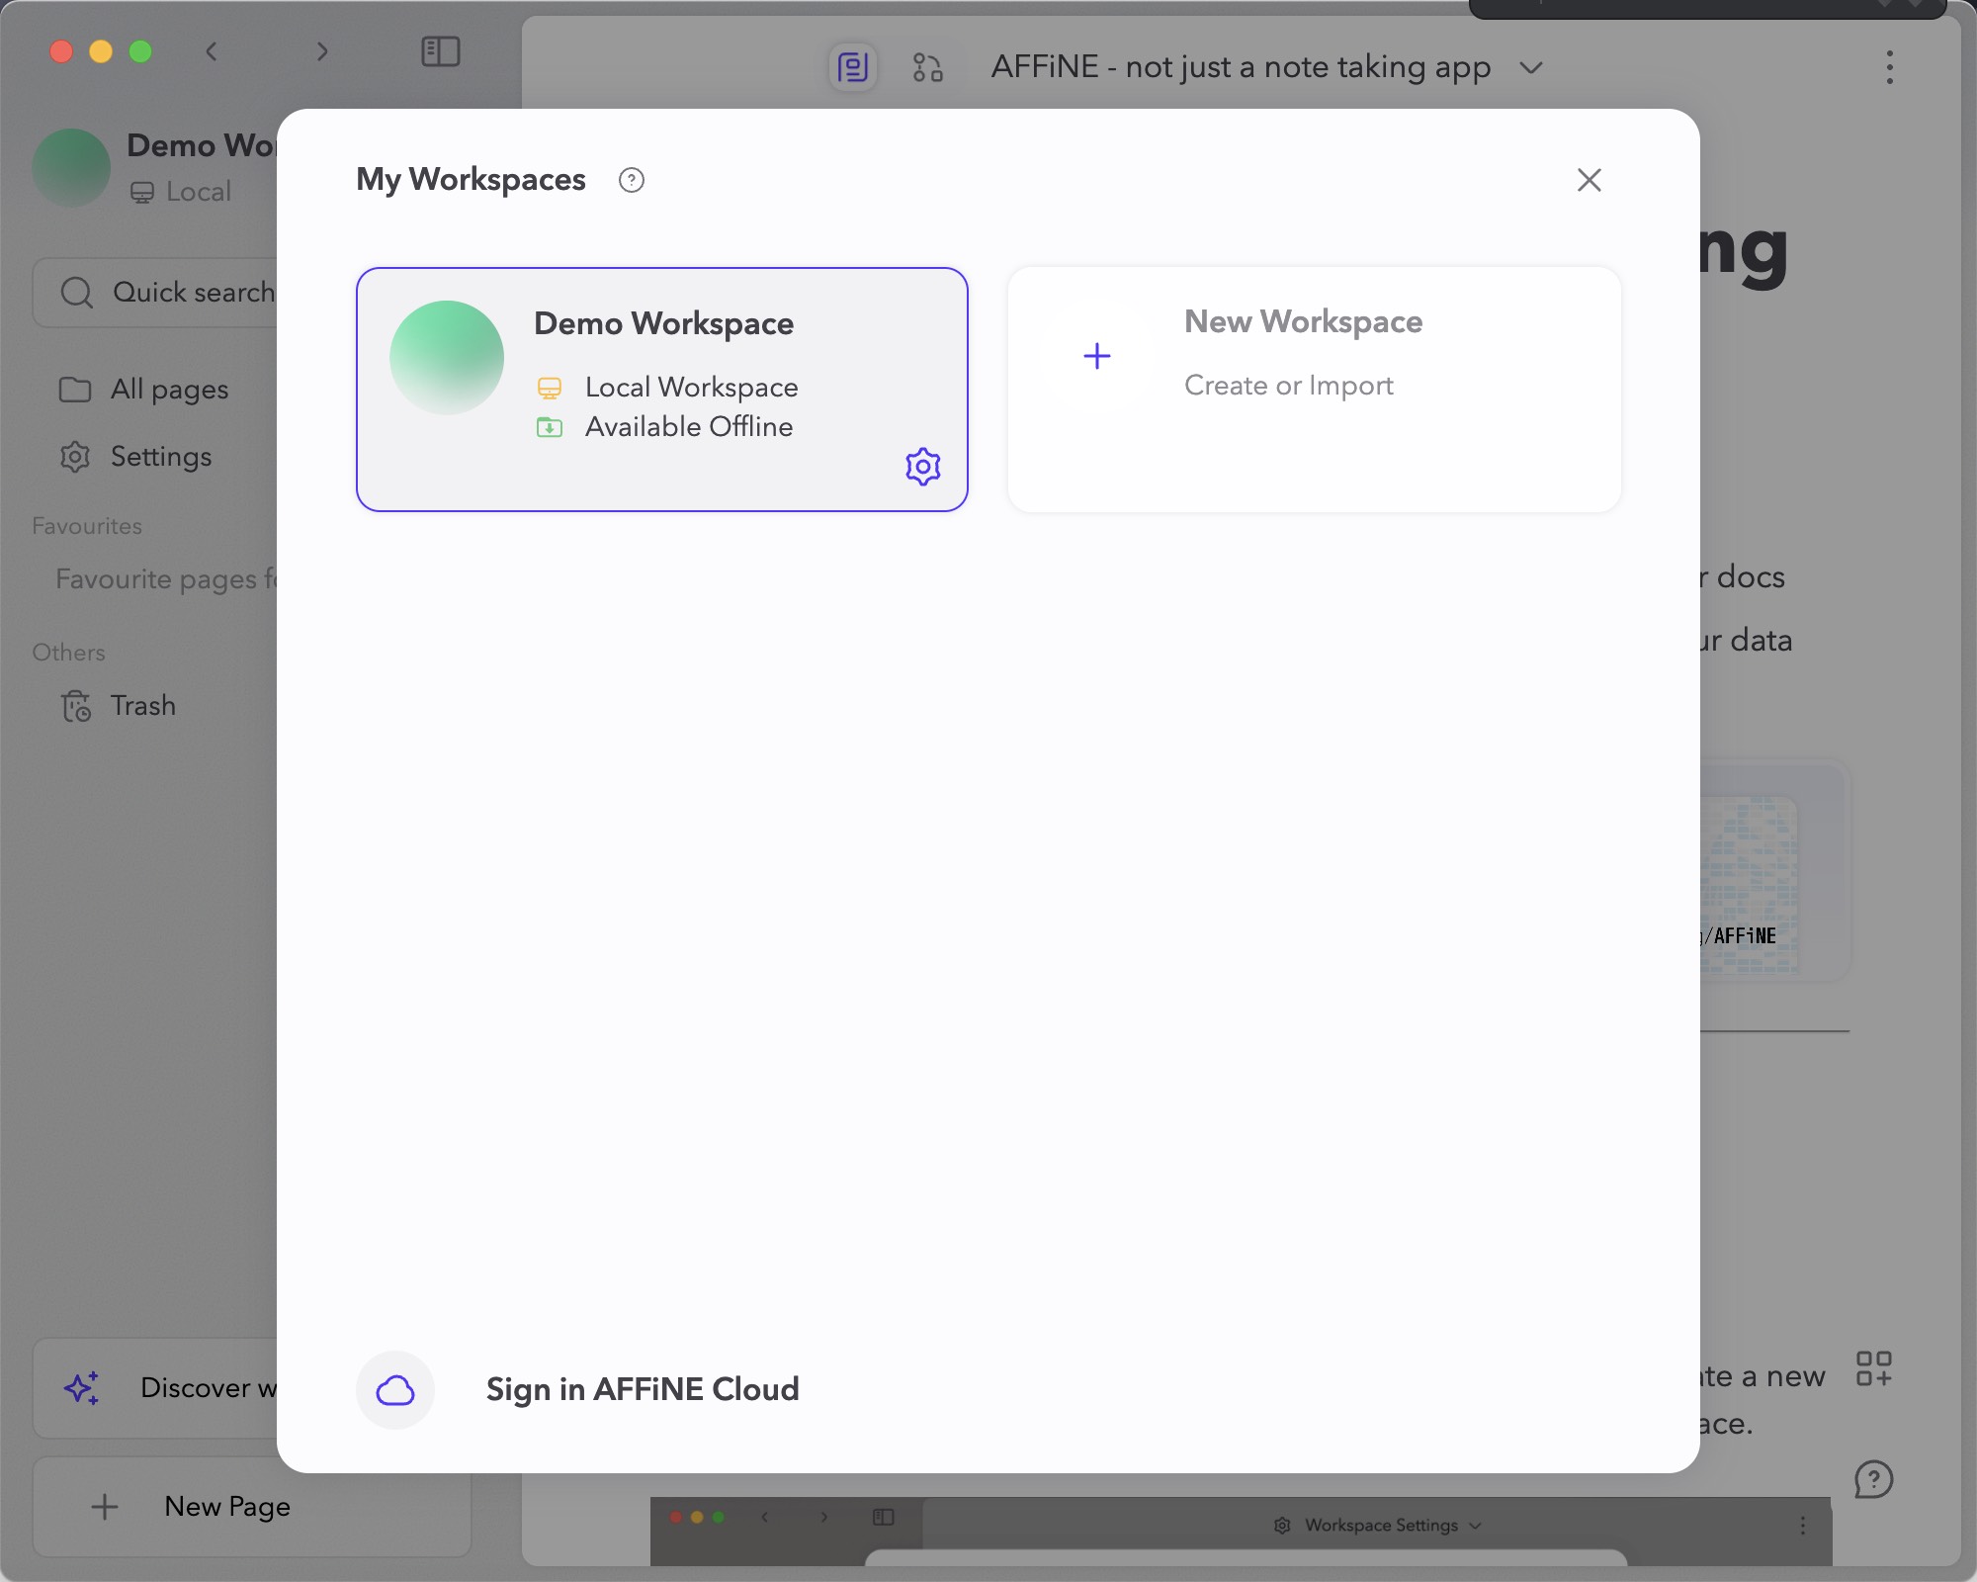Image resolution: width=1977 pixels, height=1582 pixels.
Task: Navigate back with the left arrow
Action: coord(212,51)
